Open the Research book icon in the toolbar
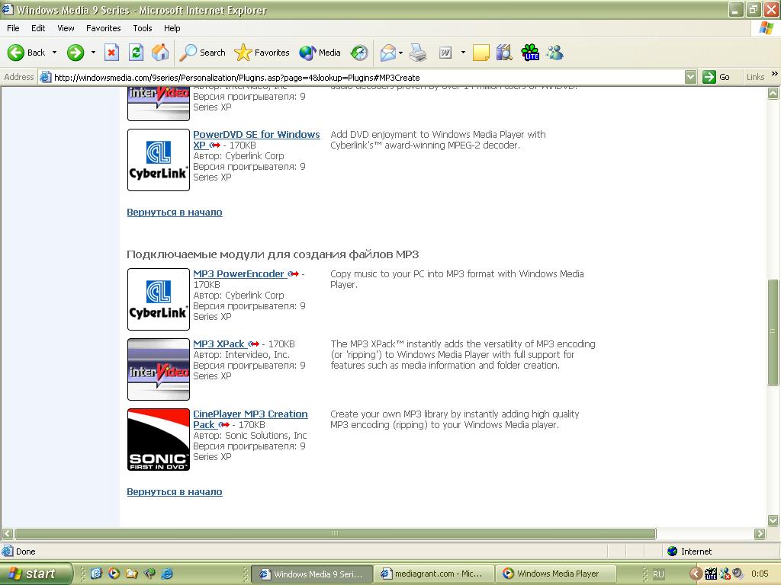The width and height of the screenshot is (781, 585). 505,53
